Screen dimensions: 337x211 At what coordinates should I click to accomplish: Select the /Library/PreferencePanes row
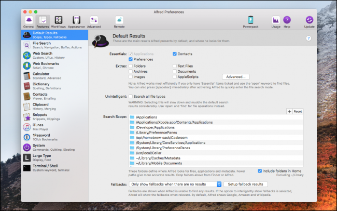pyautogui.click(x=216, y=133)
